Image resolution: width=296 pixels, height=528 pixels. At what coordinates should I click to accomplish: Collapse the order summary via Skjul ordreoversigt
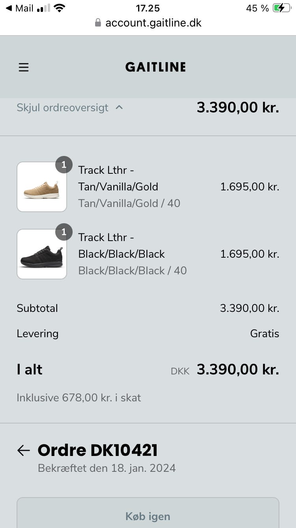tap(62, 108)
